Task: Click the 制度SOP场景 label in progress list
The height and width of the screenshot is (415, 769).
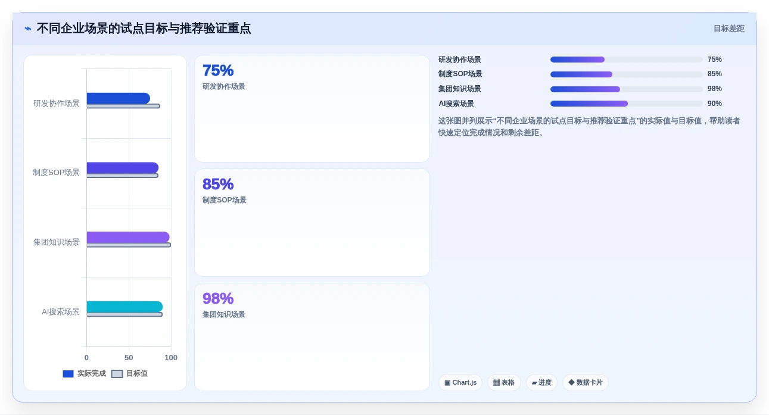Action: [460, 74]
